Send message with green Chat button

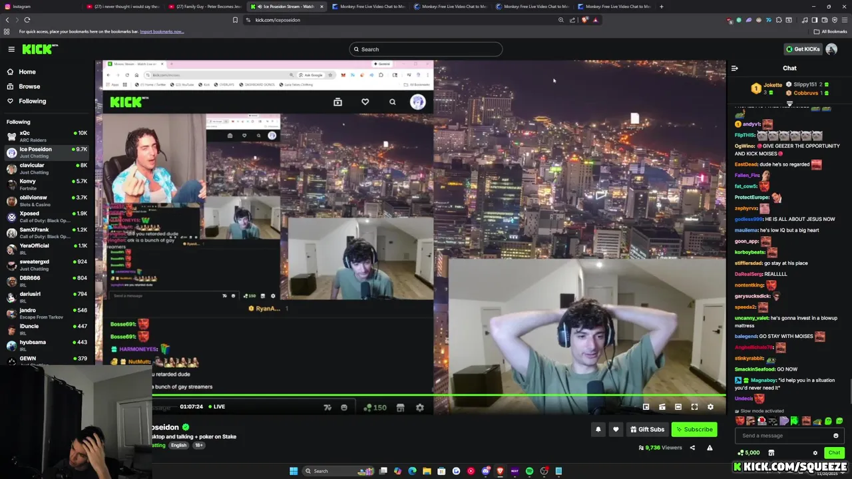834,453
